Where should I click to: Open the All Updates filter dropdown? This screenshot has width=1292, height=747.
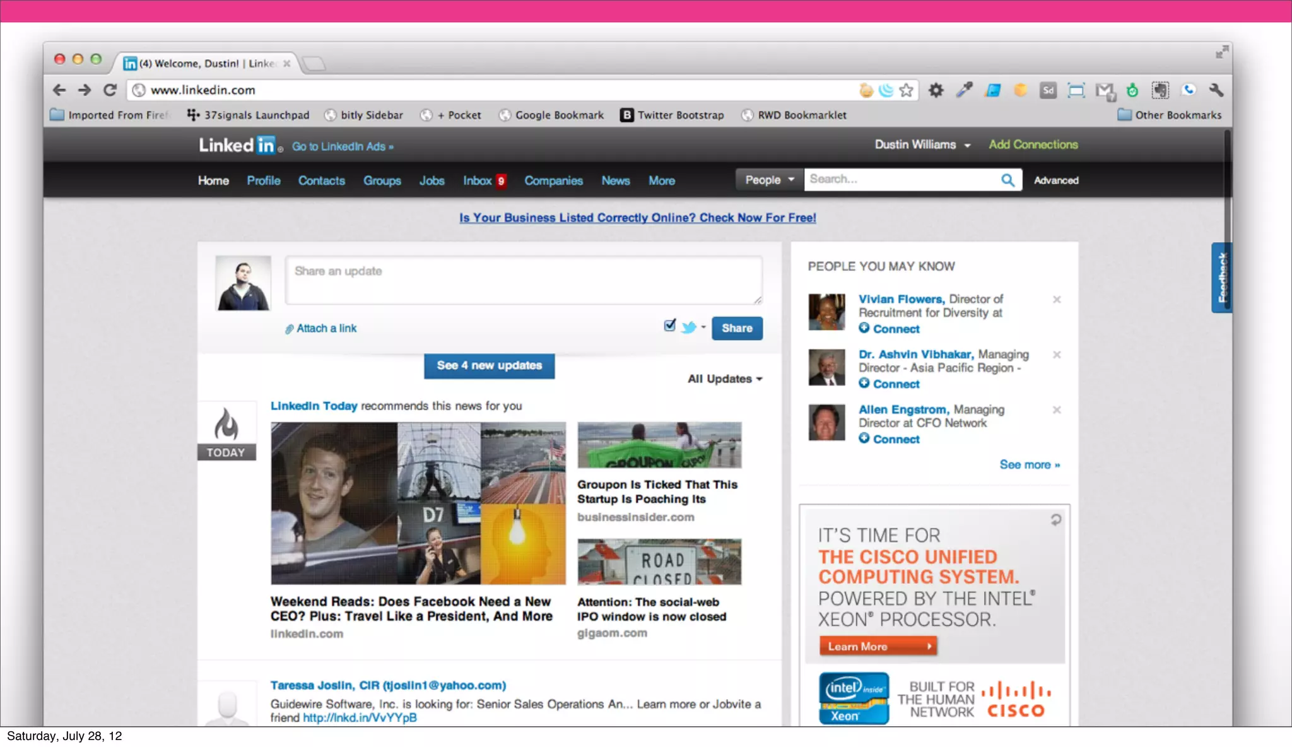coord(725,379)
